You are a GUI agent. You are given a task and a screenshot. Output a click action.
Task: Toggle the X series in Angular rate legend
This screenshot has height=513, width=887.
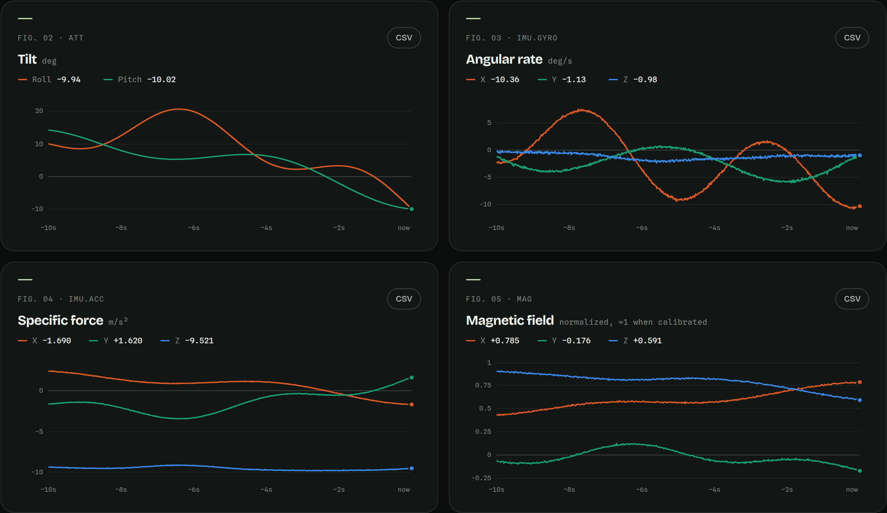493,80
